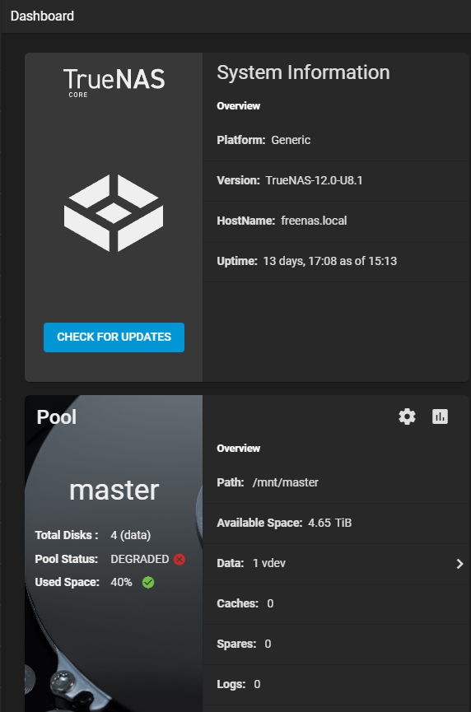This screenshot has height=712, width=471.
Task: Open pool reports chart icon
Action: [x=440, y=416]
